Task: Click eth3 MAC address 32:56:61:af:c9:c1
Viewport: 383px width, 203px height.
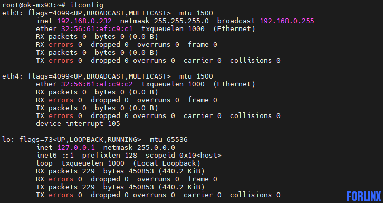Action: coord(97,29)
